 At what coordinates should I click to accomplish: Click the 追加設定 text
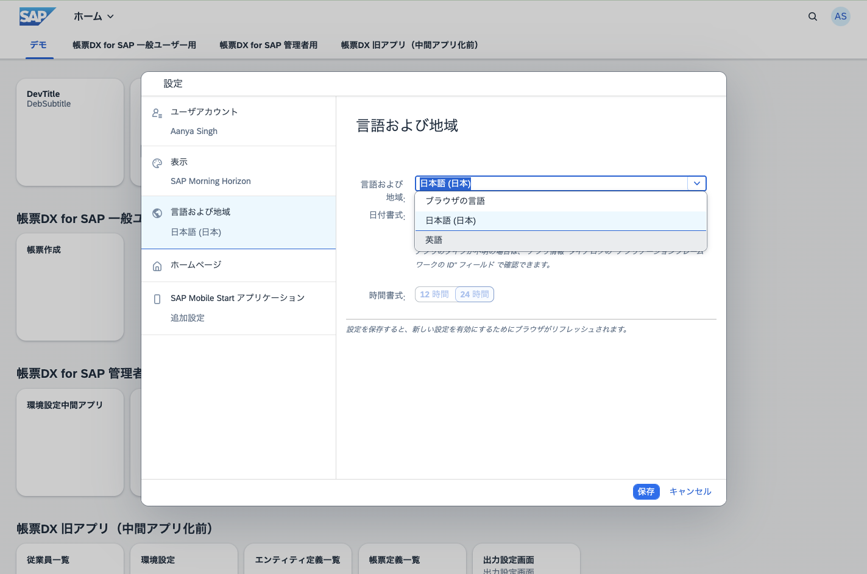coord(188,318)
